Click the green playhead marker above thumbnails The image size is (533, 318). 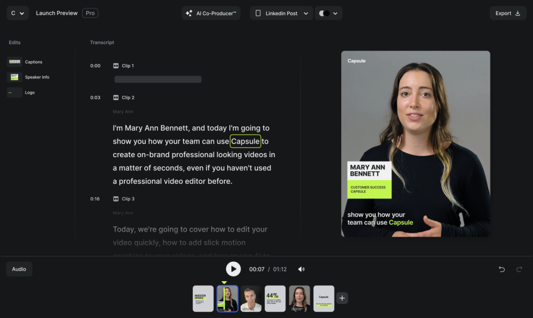pyautogui.click(x=224, y=283)
